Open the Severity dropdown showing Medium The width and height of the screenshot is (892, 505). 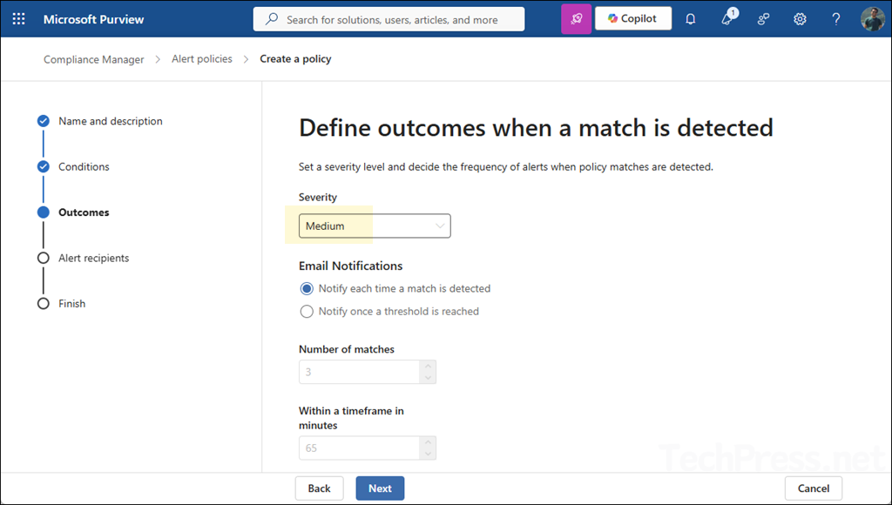[375, 226]
